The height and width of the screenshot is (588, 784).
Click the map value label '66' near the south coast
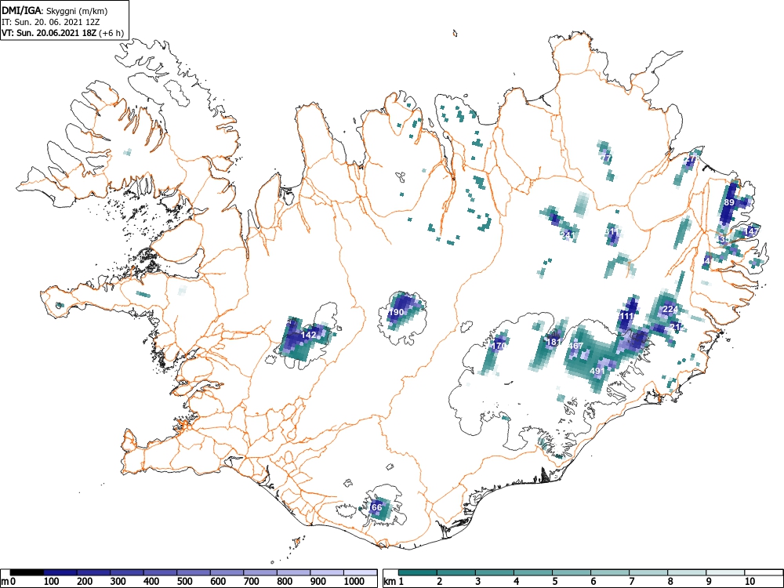376,507
